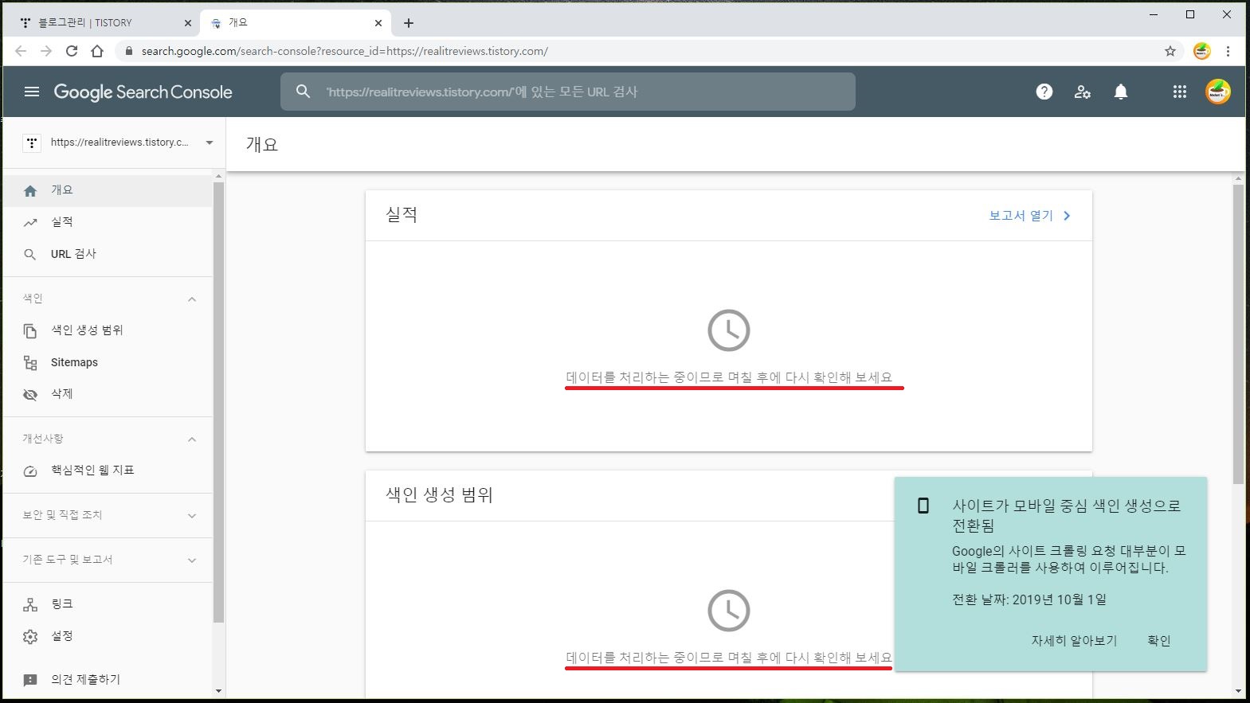
Task: Open 삭제 in the sidebar
Action: tap(108, 394)
